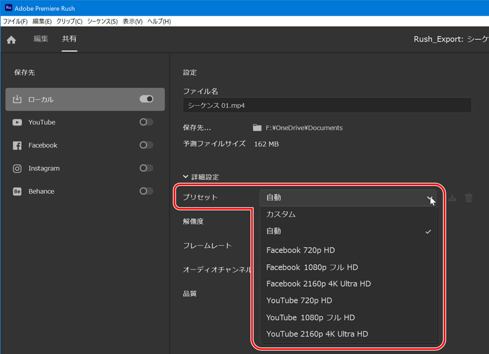The image size is (489, 354).
Task: Click the 162 MB file size value
Action: pos(266,144)
